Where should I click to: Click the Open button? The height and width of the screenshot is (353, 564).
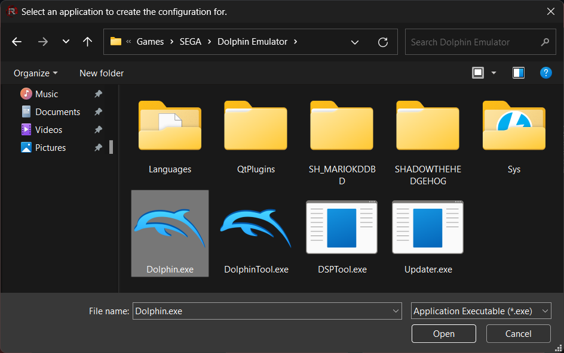point(443,333)
